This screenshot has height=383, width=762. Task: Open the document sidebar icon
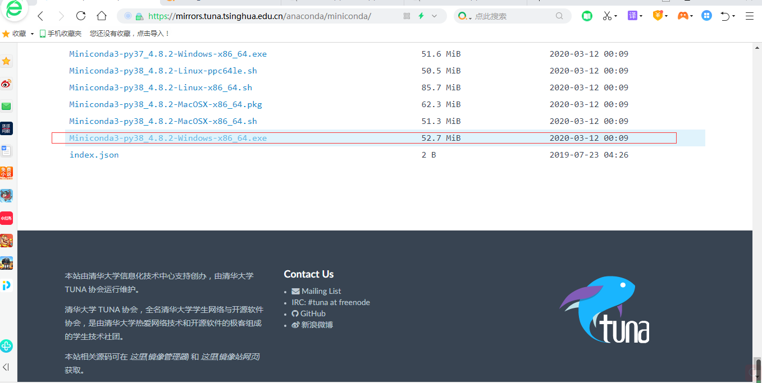coord(7,151)
